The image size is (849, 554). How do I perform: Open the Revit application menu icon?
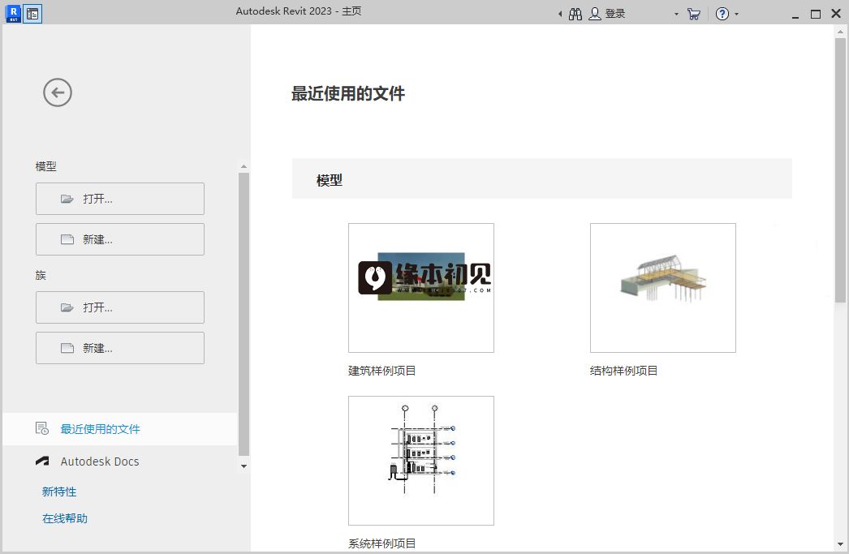click(x=13, y=14)
